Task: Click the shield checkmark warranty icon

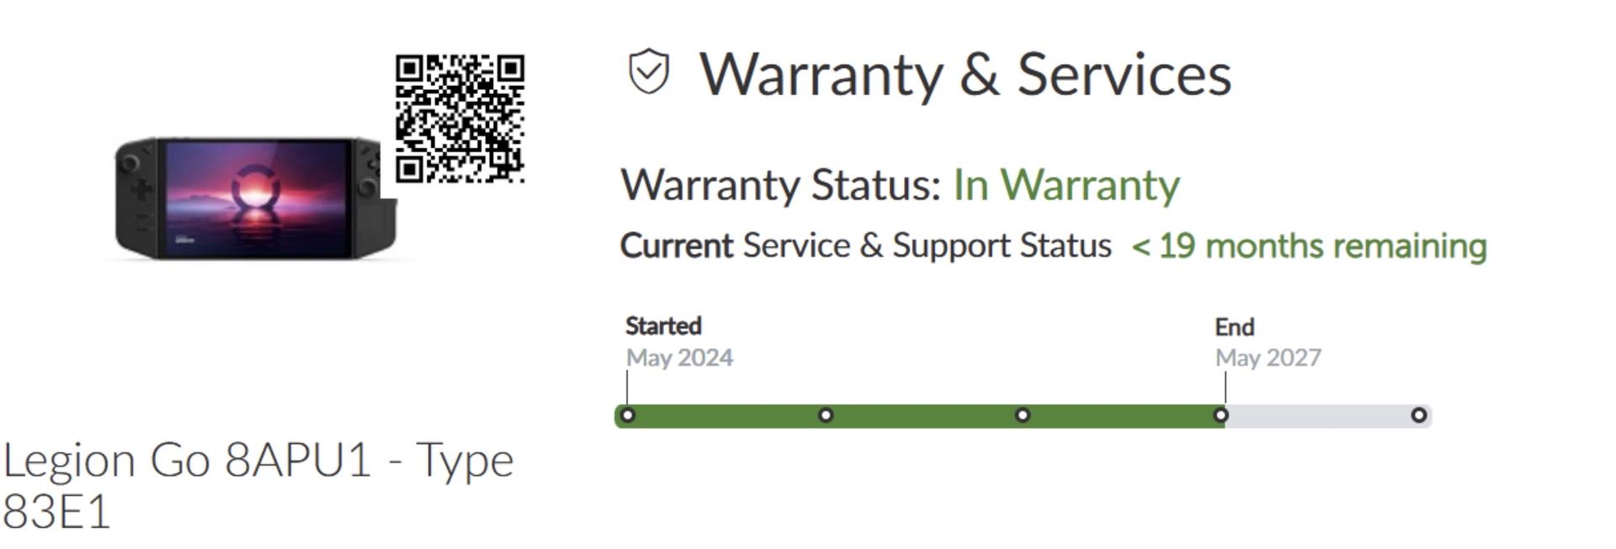Action: click(649, 72)
